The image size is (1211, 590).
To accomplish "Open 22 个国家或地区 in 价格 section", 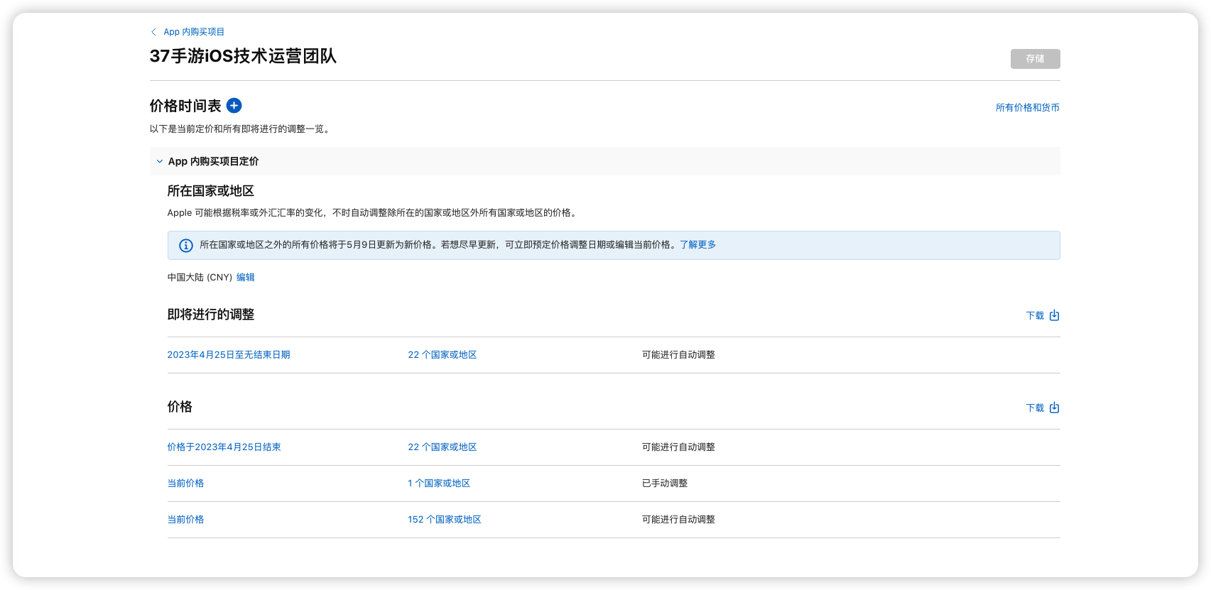I will (x=442, y=447).
